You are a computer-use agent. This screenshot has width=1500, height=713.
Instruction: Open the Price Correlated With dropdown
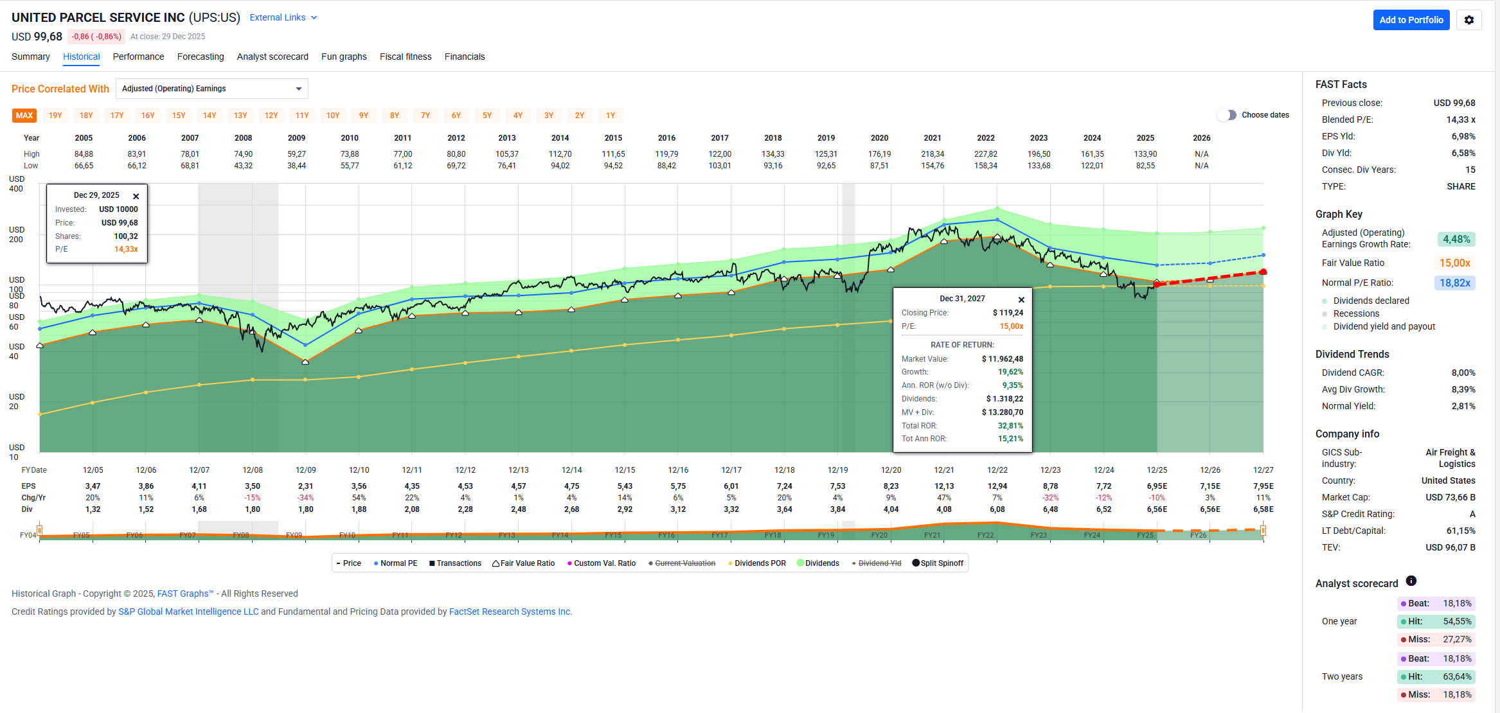(x=211, y=89)
